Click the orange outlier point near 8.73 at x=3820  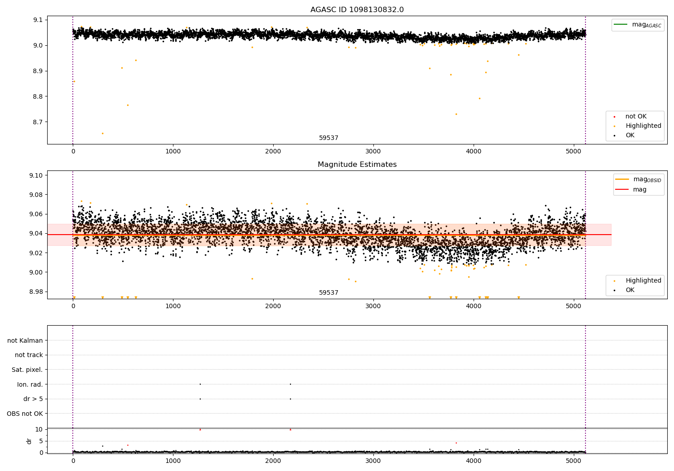coord(456,114)
